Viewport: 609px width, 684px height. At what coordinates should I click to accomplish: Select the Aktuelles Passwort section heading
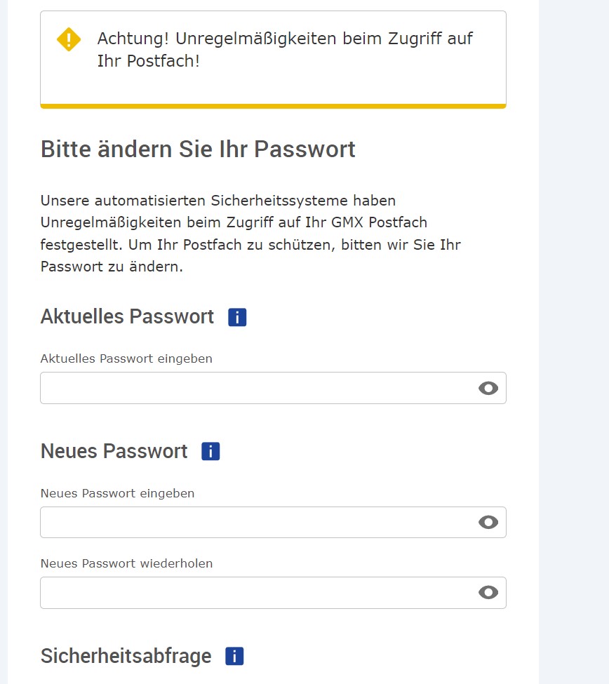tap(128, 316)
